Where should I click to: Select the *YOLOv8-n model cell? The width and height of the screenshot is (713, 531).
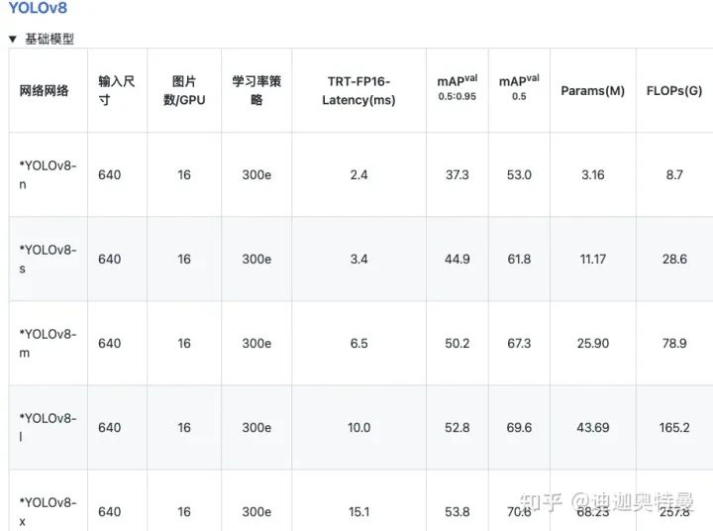(x=48, y=174)
